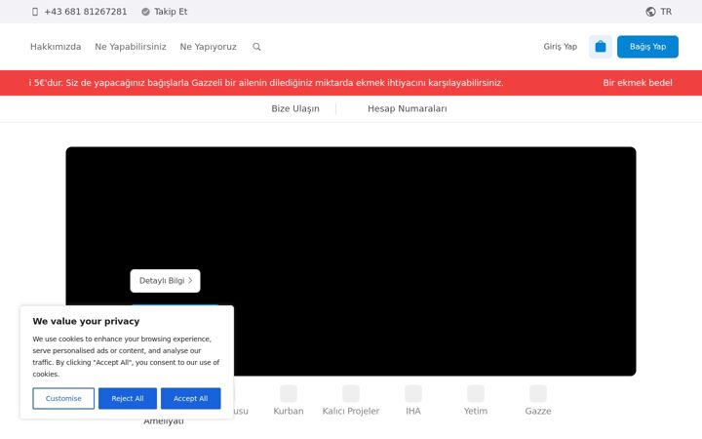The width and height of the screenshot is (702, 439).
Task: Open the globe language icon
Action: (650, 12)
